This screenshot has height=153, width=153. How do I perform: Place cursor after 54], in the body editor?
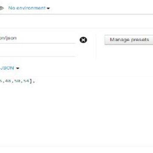(x=35, y=81)
